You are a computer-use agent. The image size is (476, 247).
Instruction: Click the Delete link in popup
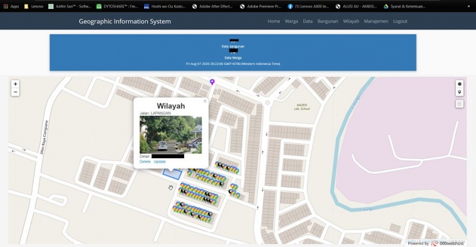point(145,161)
